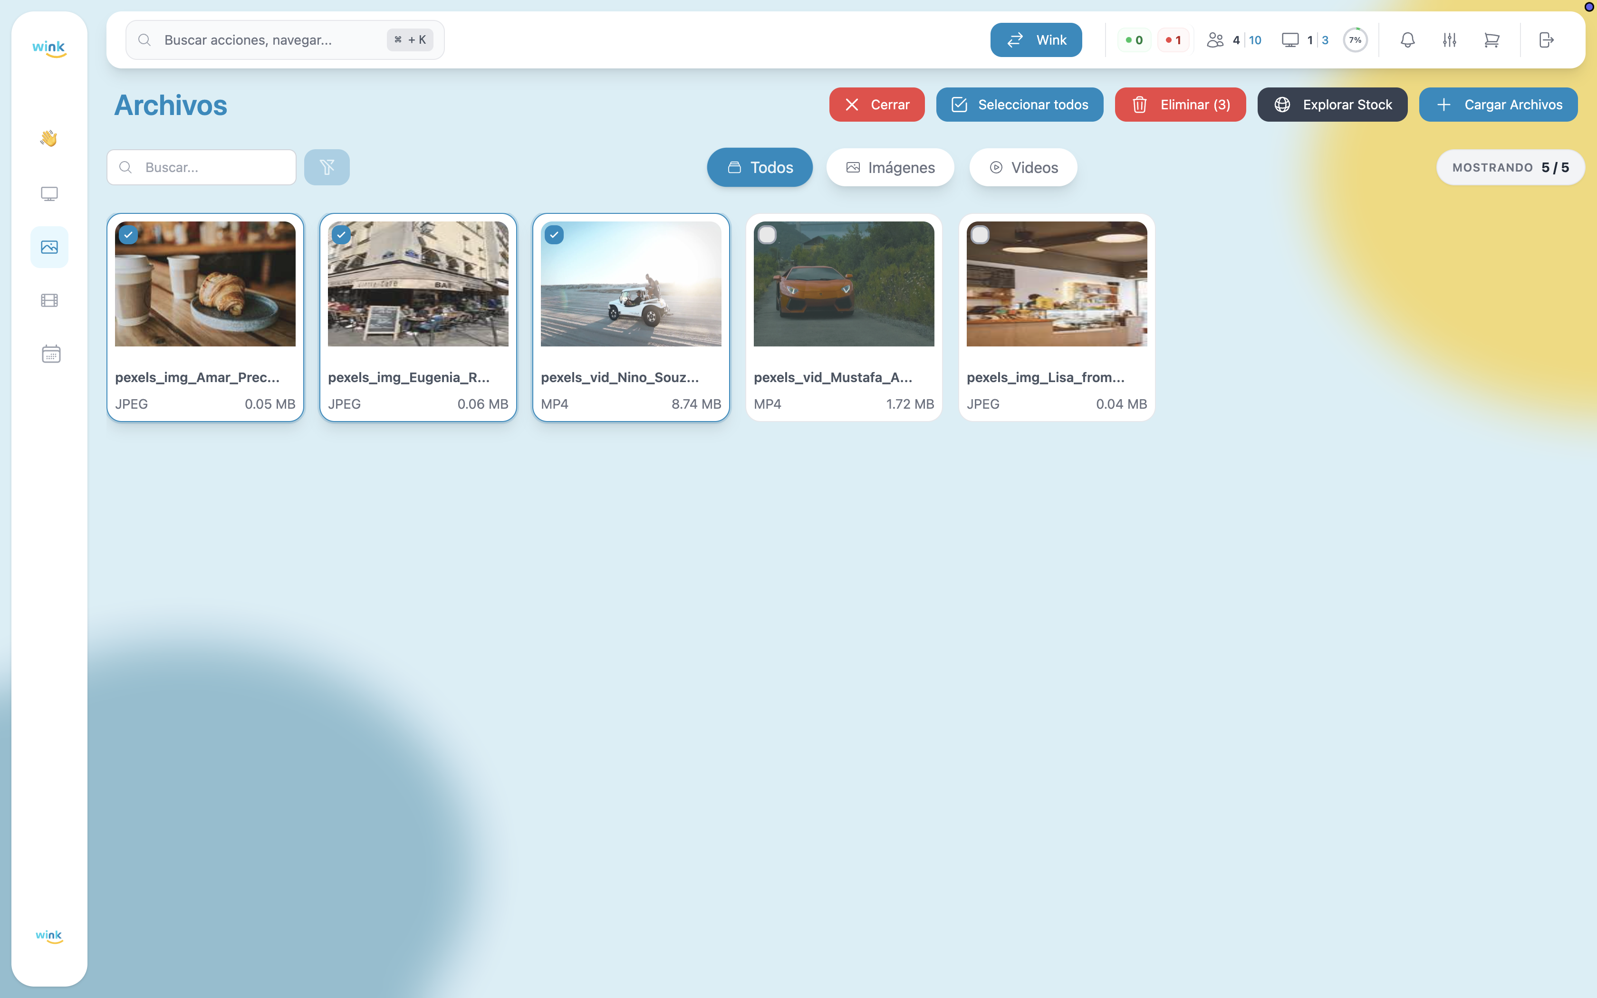The width and height of the screenshot is (1597, 998).
Task: Click the Archivos page heading
Action: click(x=170, y=105)
